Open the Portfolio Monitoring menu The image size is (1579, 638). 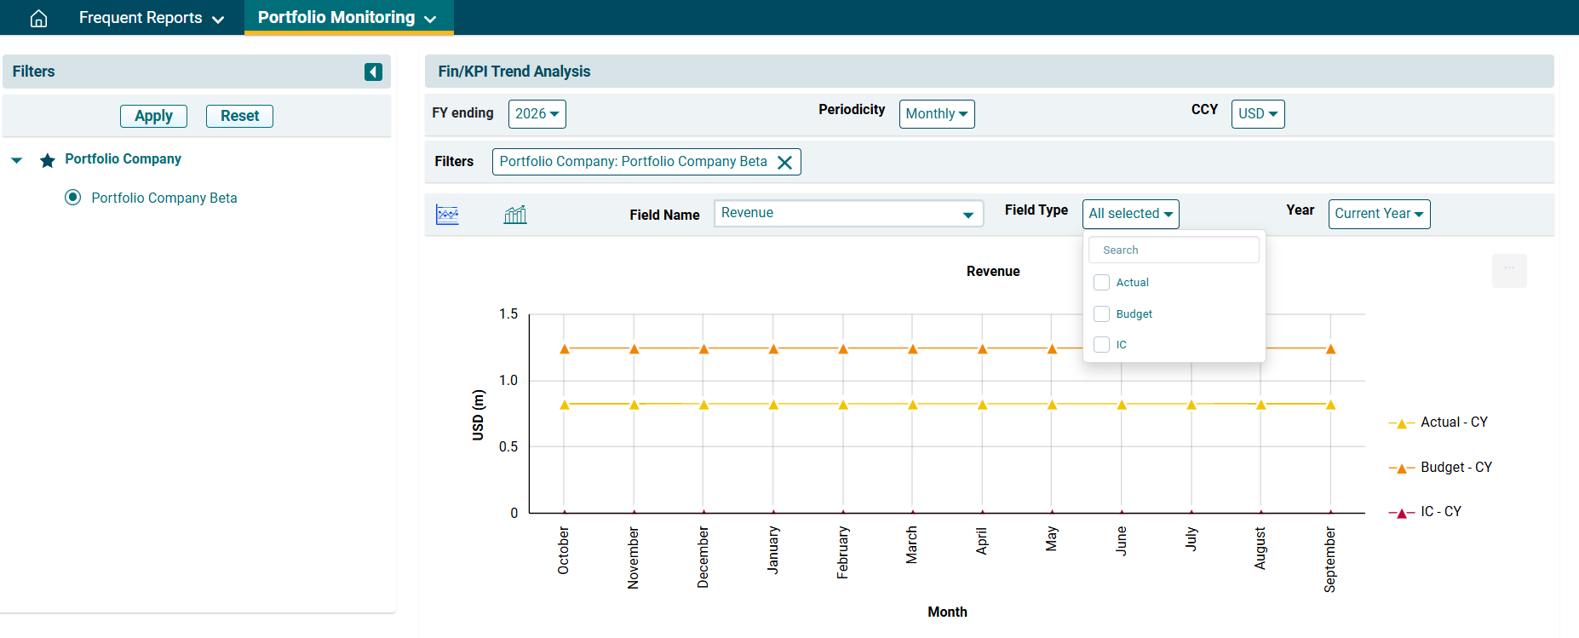[x=347, y=18]
